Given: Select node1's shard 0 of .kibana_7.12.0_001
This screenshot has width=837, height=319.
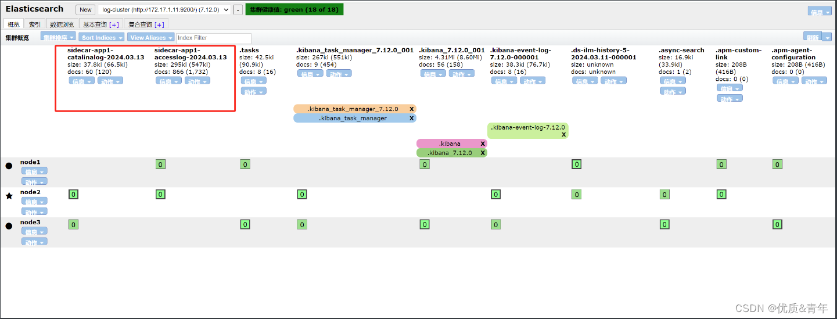Looking at the screenshot, I should coord(425,164).
